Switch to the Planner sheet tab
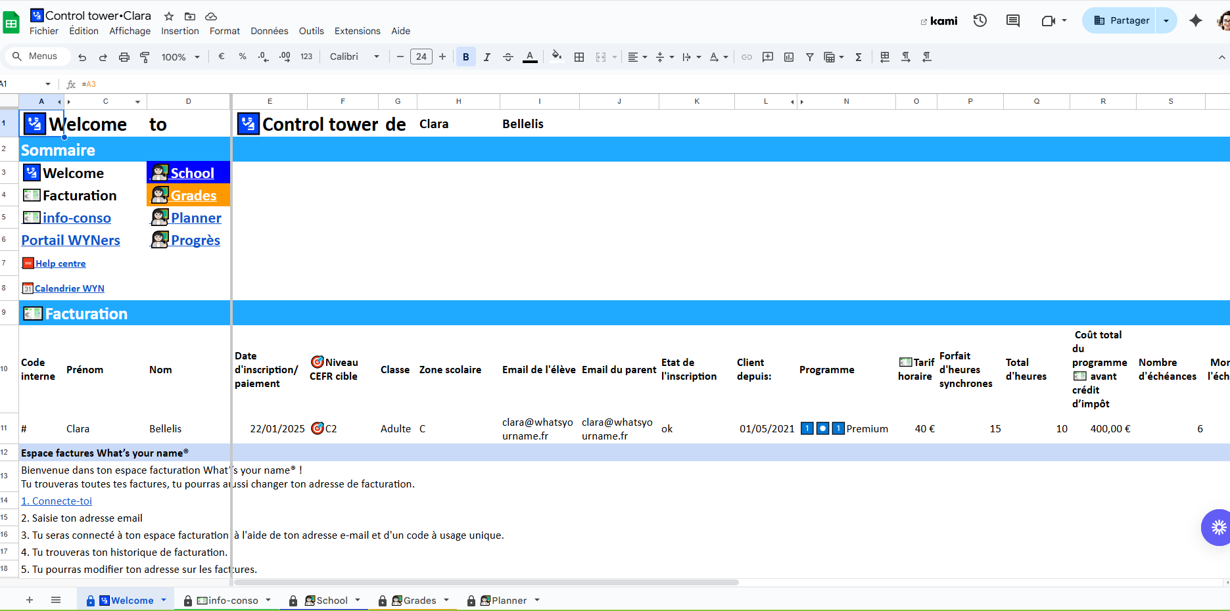 (x=502, y=600)
